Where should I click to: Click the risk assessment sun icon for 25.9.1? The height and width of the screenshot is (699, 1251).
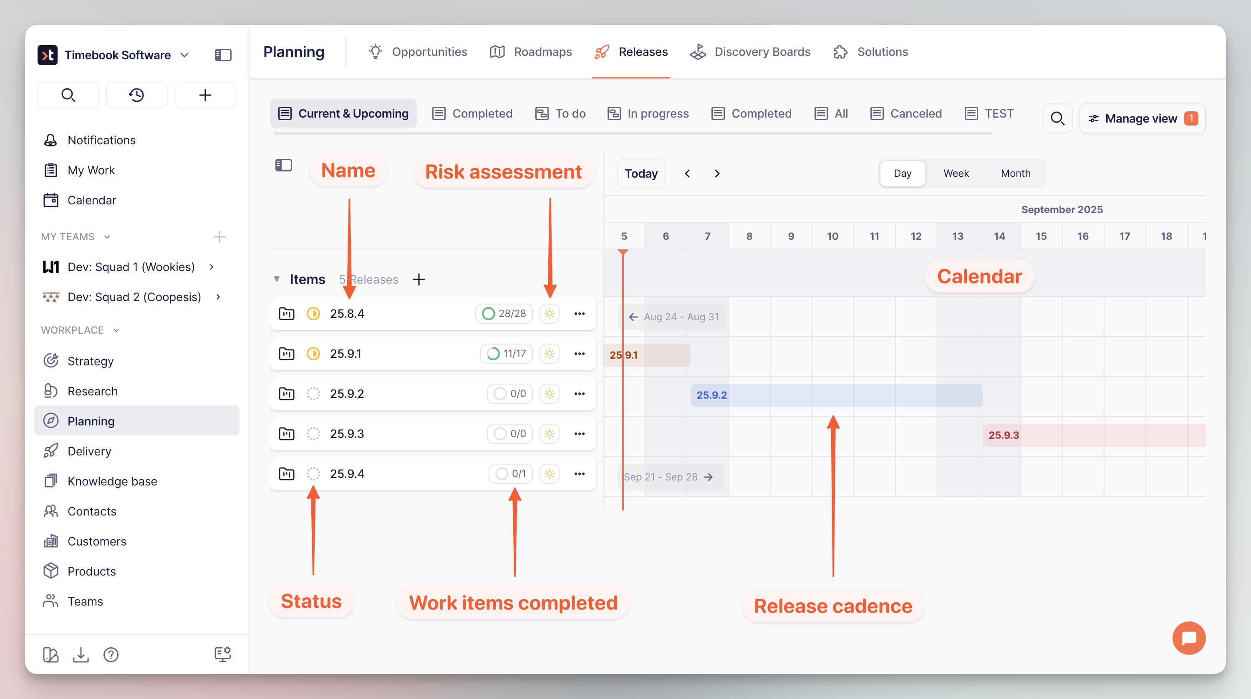coord(549,354)
